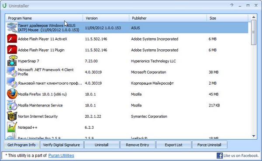Click version 11/09/2012 1.0.0.153 cell
This screenshot has width=262, height=161.
click(x=103, y=28)
